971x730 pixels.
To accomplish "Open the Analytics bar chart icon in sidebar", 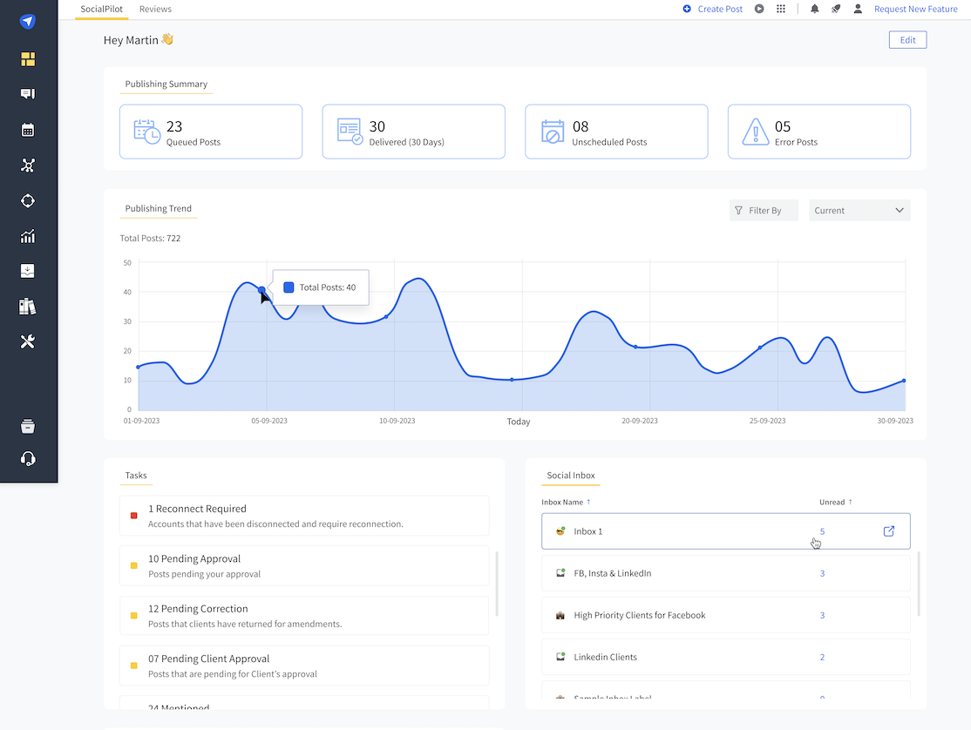I will coord(28,236).
